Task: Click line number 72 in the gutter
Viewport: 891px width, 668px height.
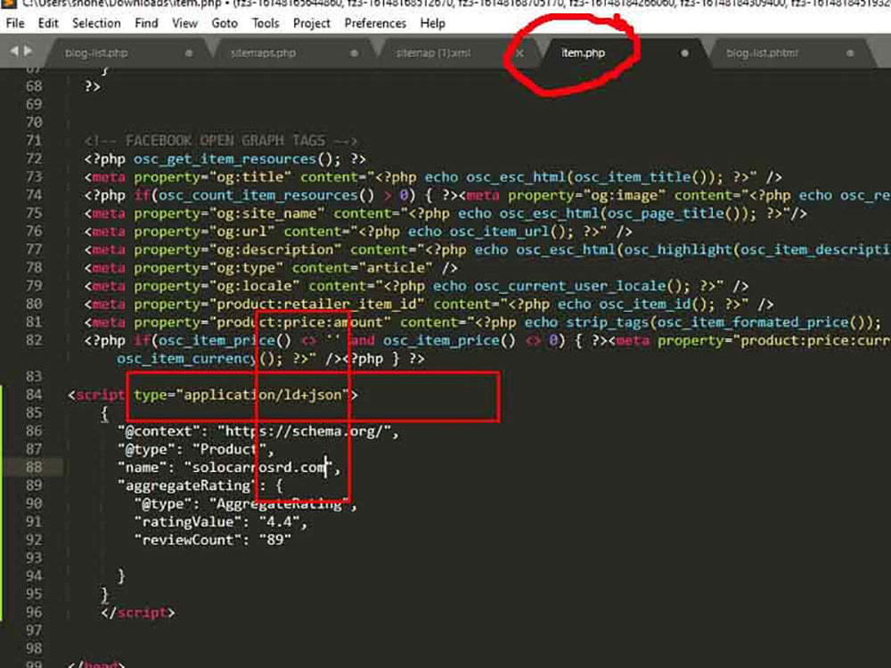Action: coord(34,159)
